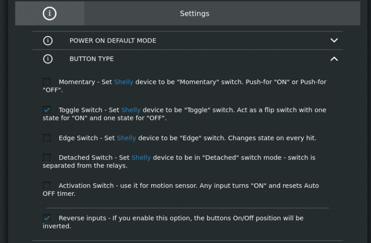Collapse BUTTON TYPE section with up chevron
The width and height of the screenshot is (371, 243).
coord(334,59)
